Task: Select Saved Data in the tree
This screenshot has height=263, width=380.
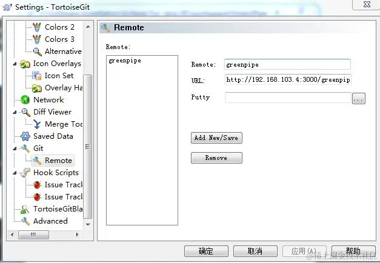Action: tap(53, 136)
